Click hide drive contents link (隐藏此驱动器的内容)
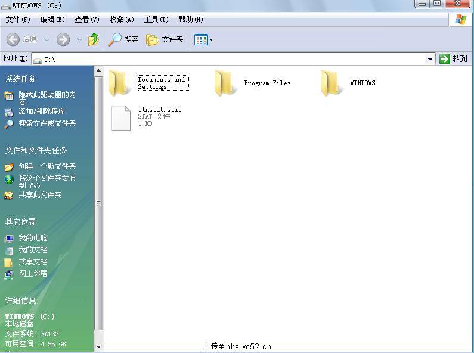This screenshot has width=474, height=353. 47,98
